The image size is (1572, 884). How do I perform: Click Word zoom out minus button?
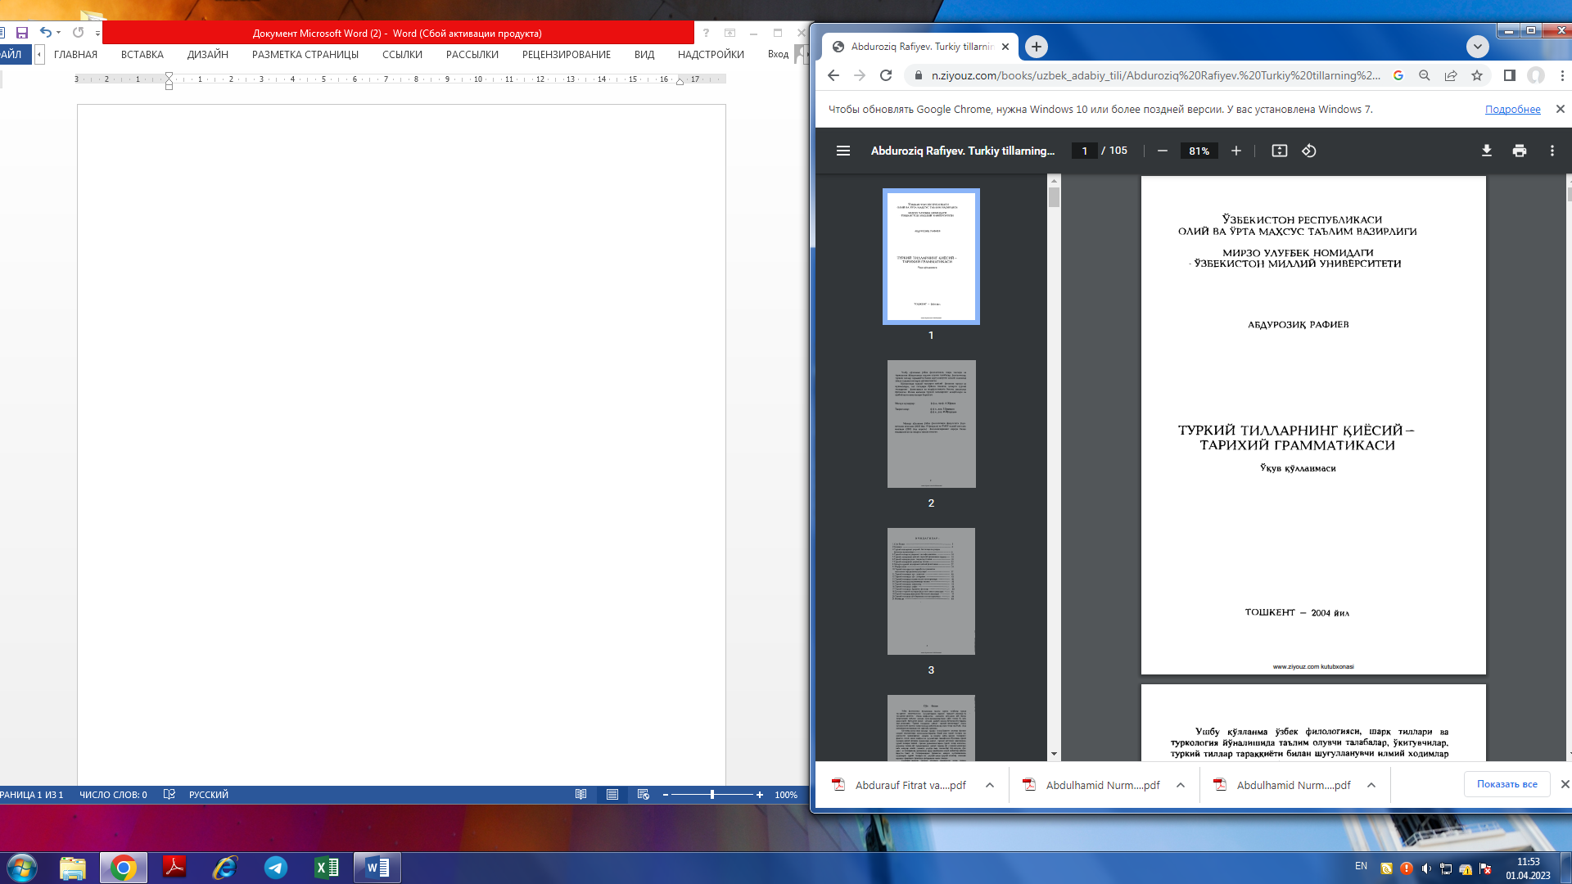click(x=666, y=795)
